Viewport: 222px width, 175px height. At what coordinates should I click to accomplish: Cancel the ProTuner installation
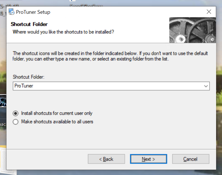(191, 159)
